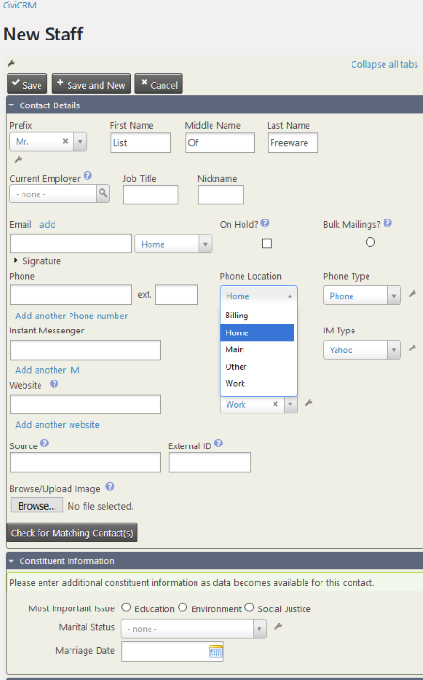Clear the Mr. prefix selection
Screen dimensions: 423x680
[66, 141]
